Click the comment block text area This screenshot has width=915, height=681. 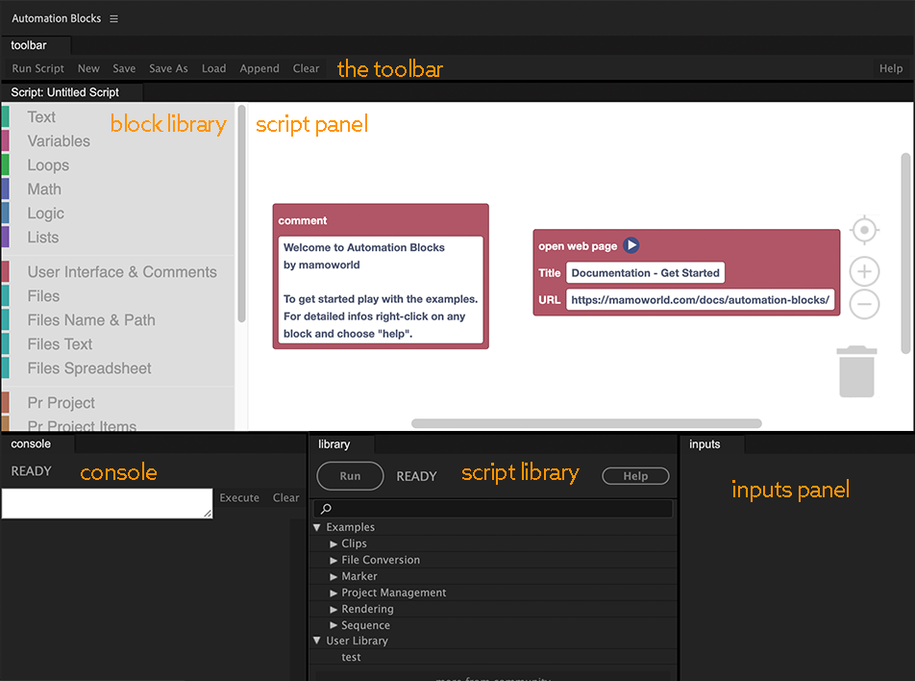381,290
